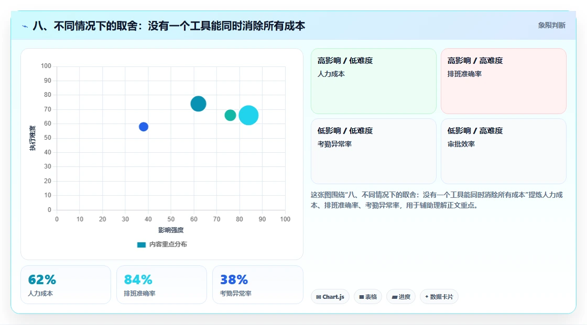This screenshot has height=325, width=587.
Task: Click the 内容重点分布 legend label
Action: [168, 244]
